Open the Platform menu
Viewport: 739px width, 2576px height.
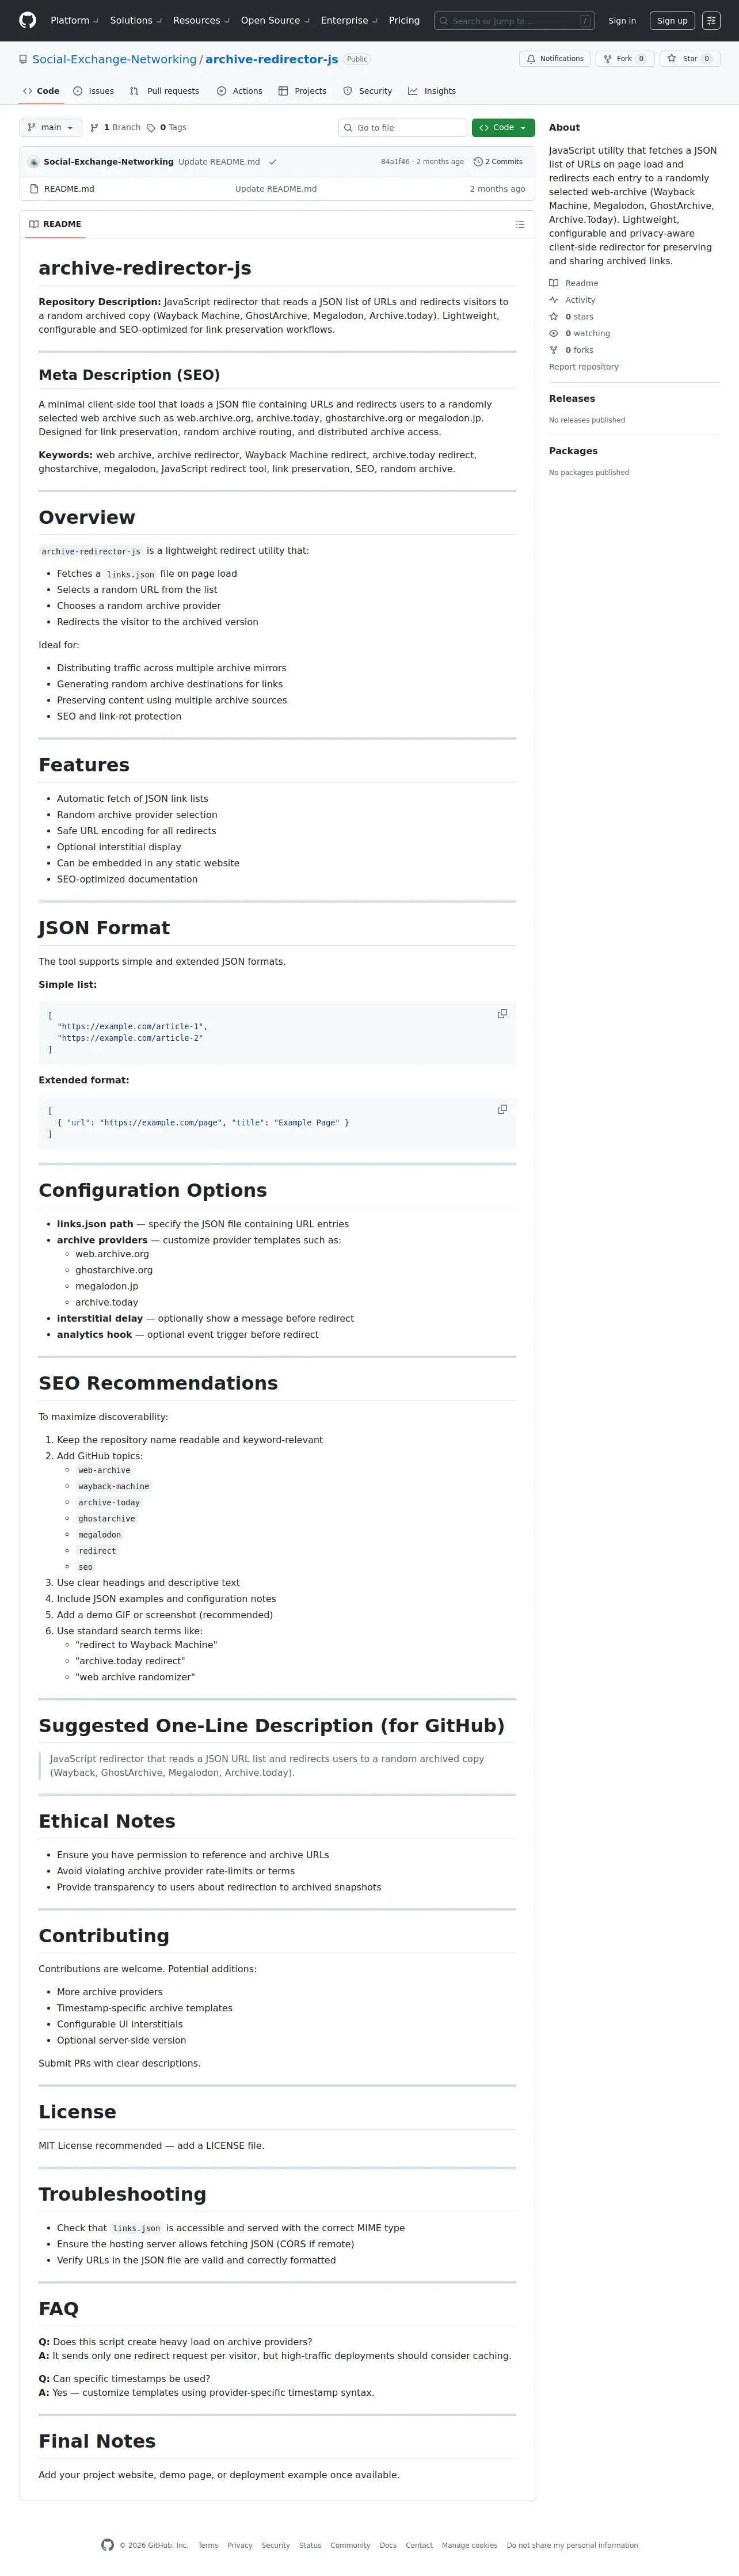coord(73,20)
